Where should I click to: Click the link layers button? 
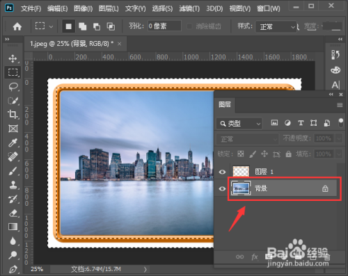(239, 257)
